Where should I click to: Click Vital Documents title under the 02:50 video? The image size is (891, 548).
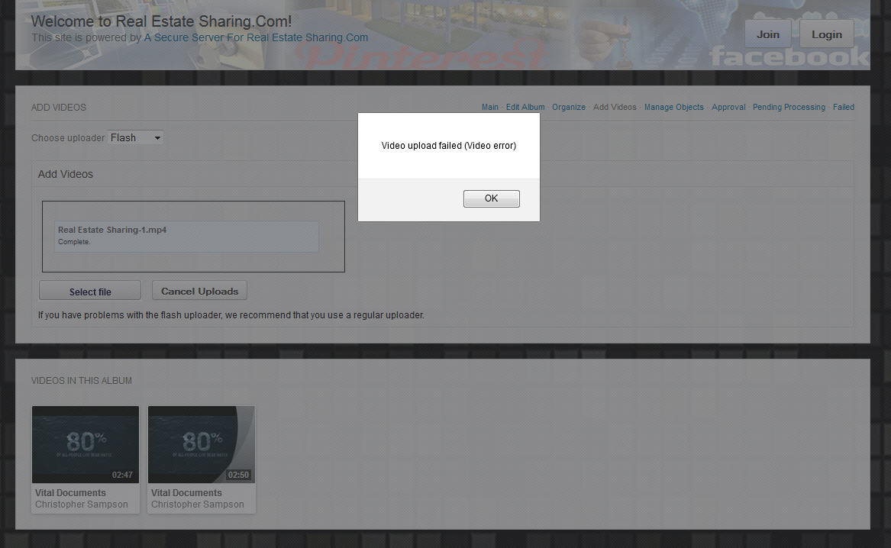pos(186,493)
